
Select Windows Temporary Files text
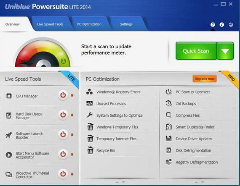pyautogui.click(x=117, y=127)
